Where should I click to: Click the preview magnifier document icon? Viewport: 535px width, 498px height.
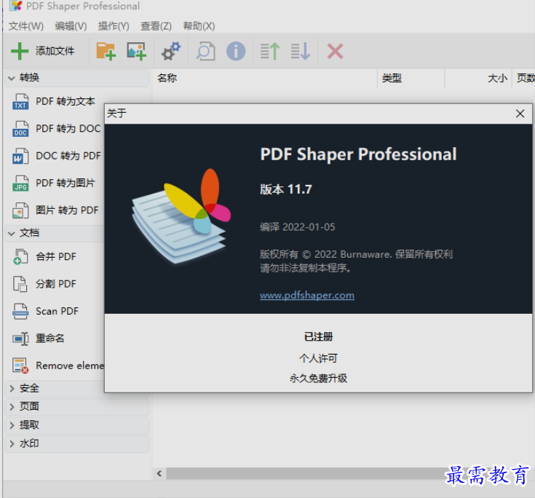point(206,51)
